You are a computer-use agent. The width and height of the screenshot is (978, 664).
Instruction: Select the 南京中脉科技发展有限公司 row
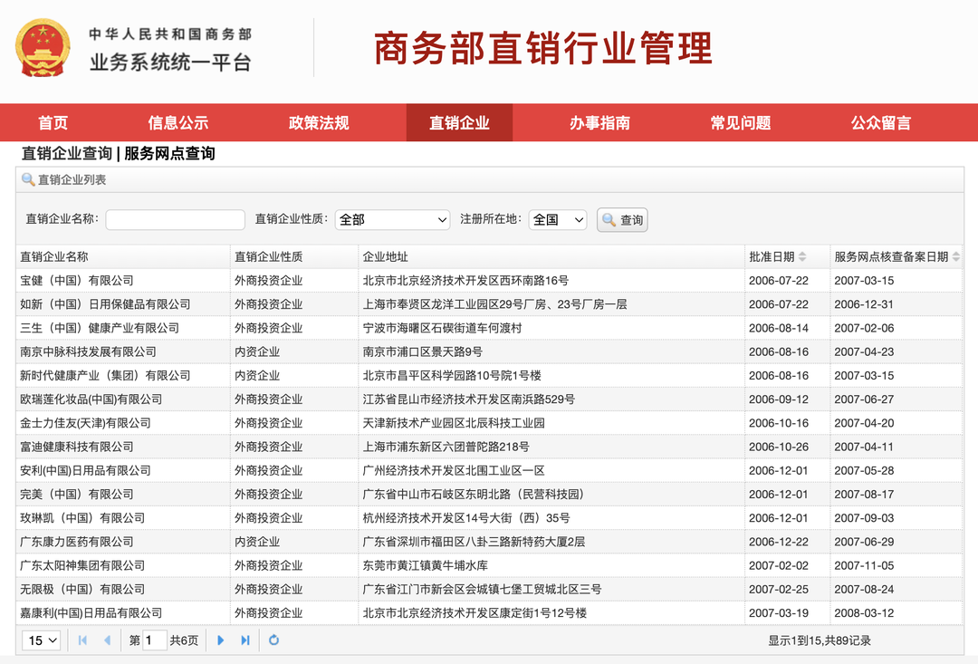489,352
